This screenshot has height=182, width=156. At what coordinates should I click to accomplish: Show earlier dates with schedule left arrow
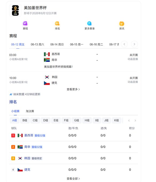pos(124,44)
